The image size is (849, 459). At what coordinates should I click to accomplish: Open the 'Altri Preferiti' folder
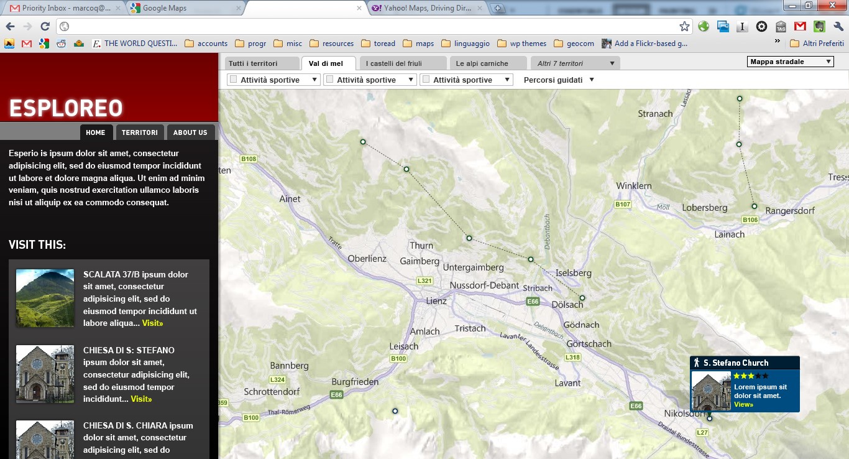click(x=817, y=44)
